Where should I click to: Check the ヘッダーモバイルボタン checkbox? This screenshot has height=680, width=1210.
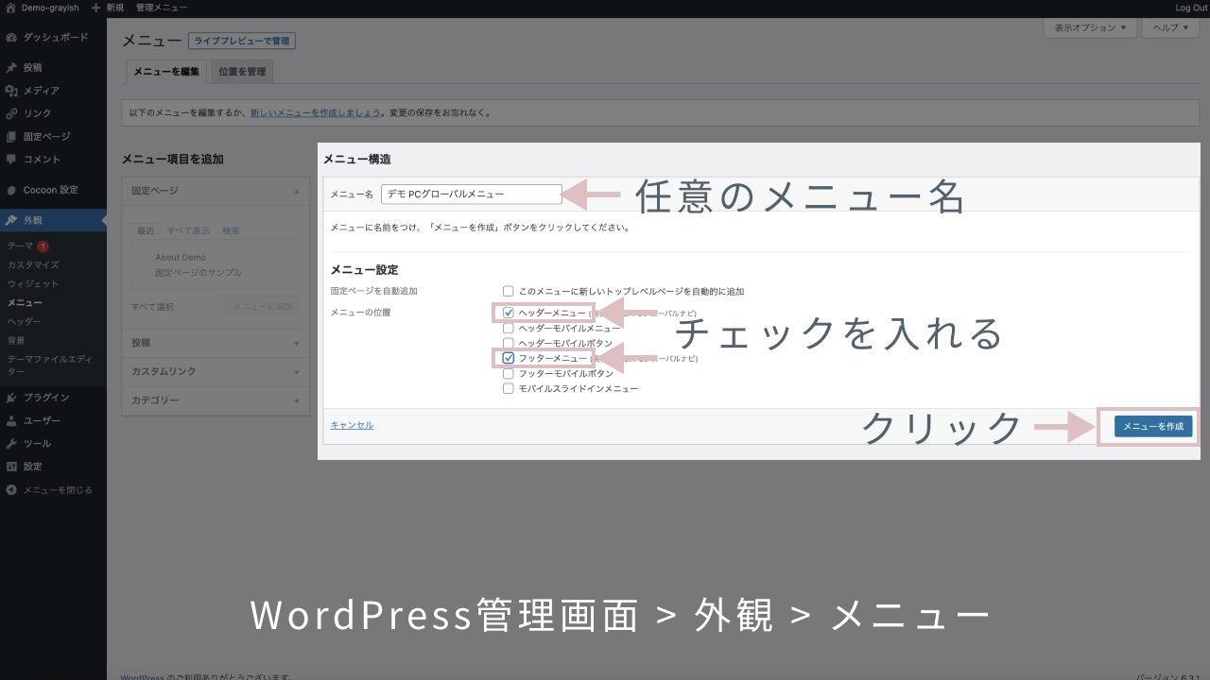[509, 343]
